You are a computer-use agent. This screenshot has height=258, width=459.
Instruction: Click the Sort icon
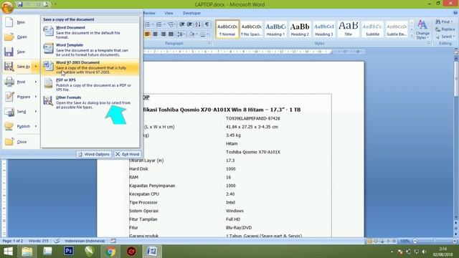pyautogui.click(x=198, y=24)
